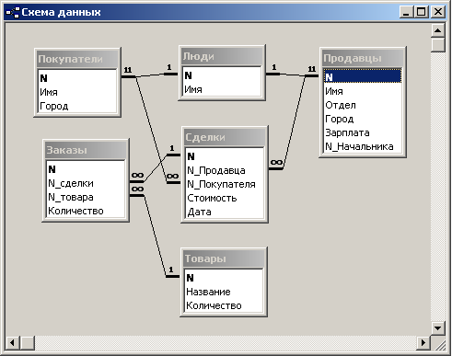
Task: Click the horizontal scrollbar right arrow
Action: point(423,342)
